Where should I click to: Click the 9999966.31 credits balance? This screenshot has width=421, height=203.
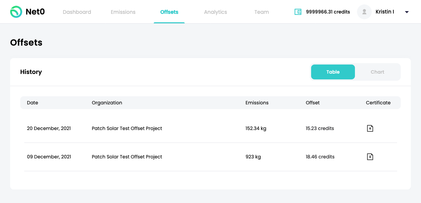click(x=328, y=12)
